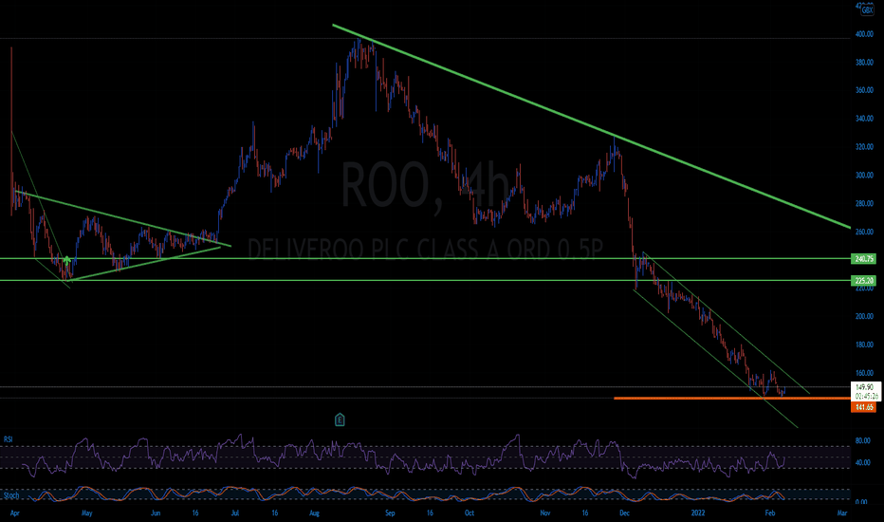Select the green horizontal line at 225.20

425,280
